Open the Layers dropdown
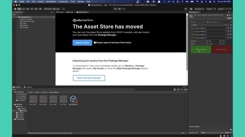Screen dimensions: 245x137 coord(211,9)
